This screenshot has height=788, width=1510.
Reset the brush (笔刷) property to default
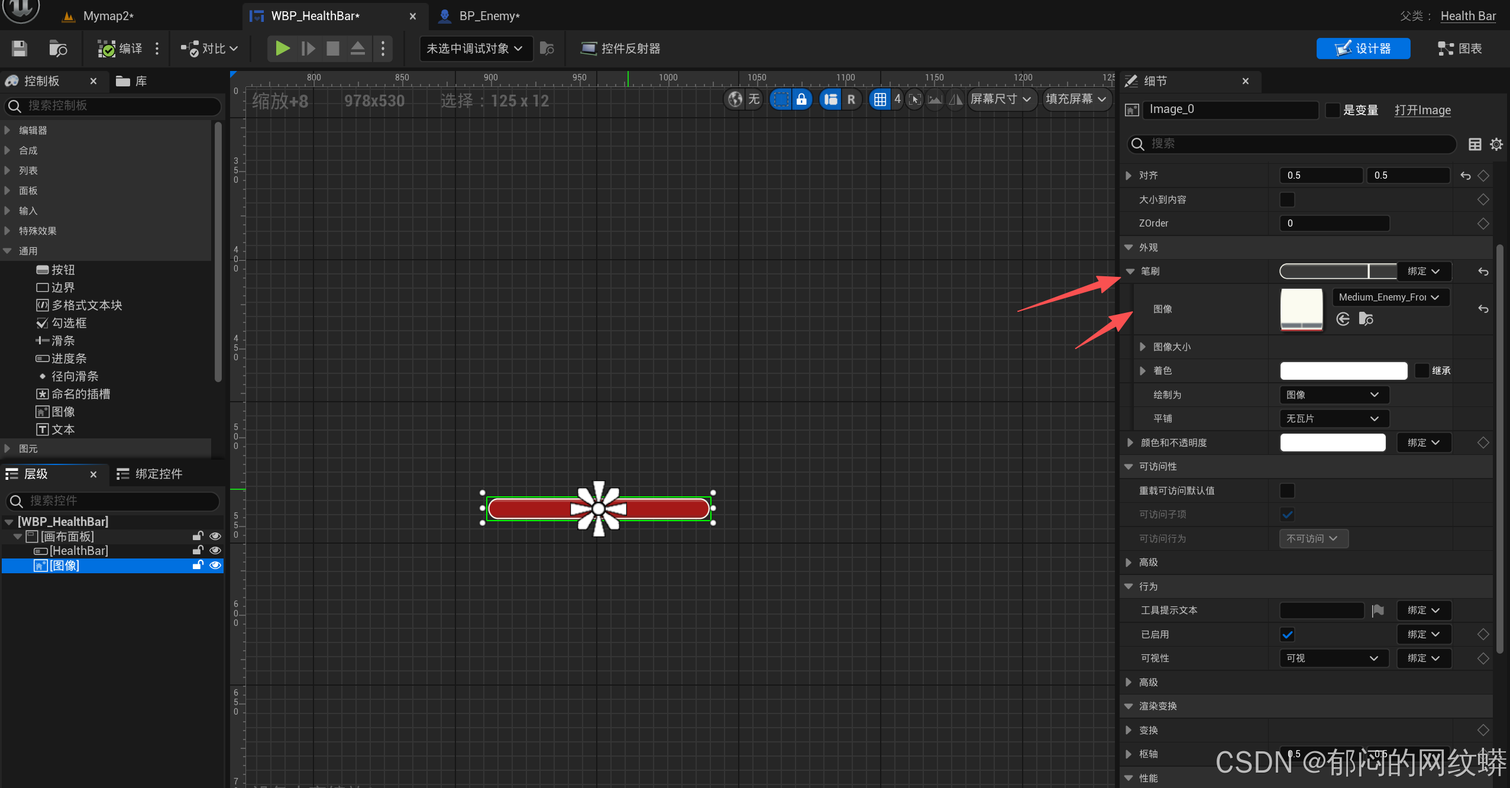1483,272
